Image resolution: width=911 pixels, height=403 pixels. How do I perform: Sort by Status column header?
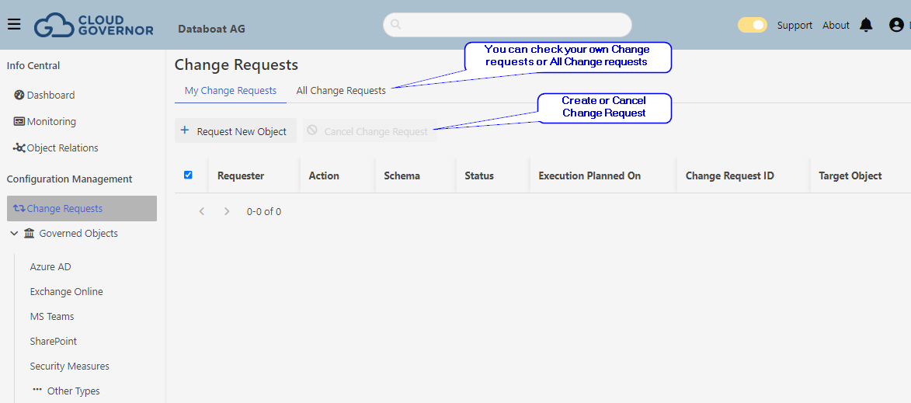pyautogui.click(x=479, y=175)
